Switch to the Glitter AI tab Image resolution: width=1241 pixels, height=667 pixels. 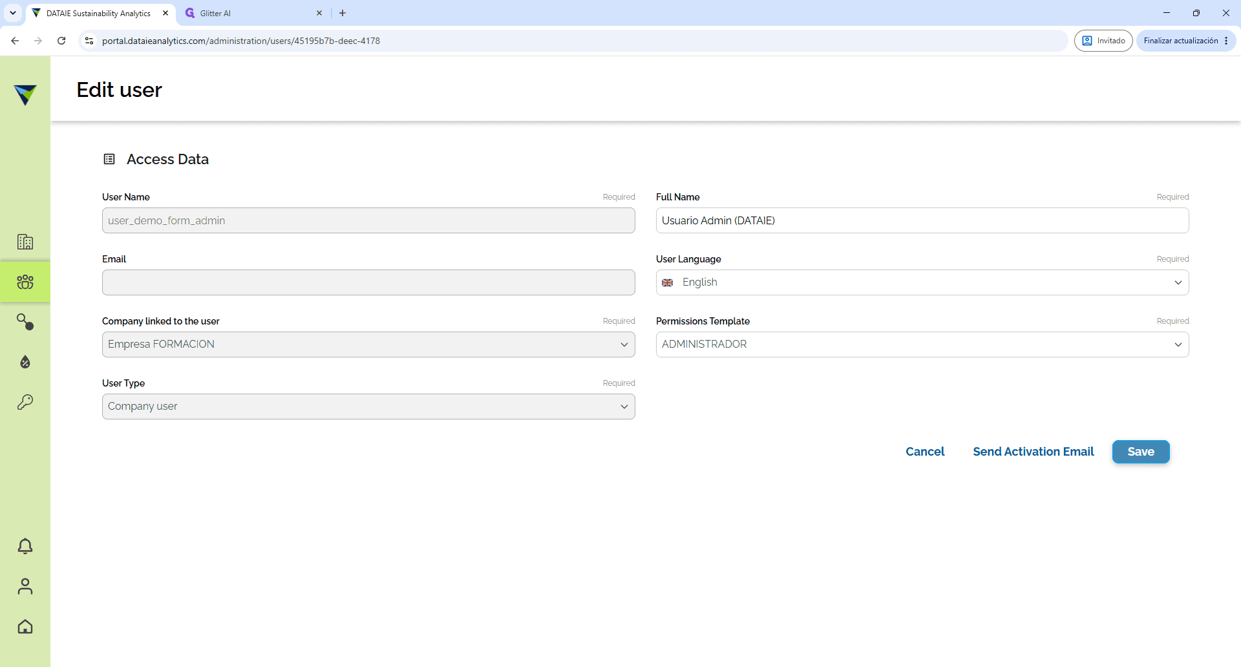(x=252, y=13)
